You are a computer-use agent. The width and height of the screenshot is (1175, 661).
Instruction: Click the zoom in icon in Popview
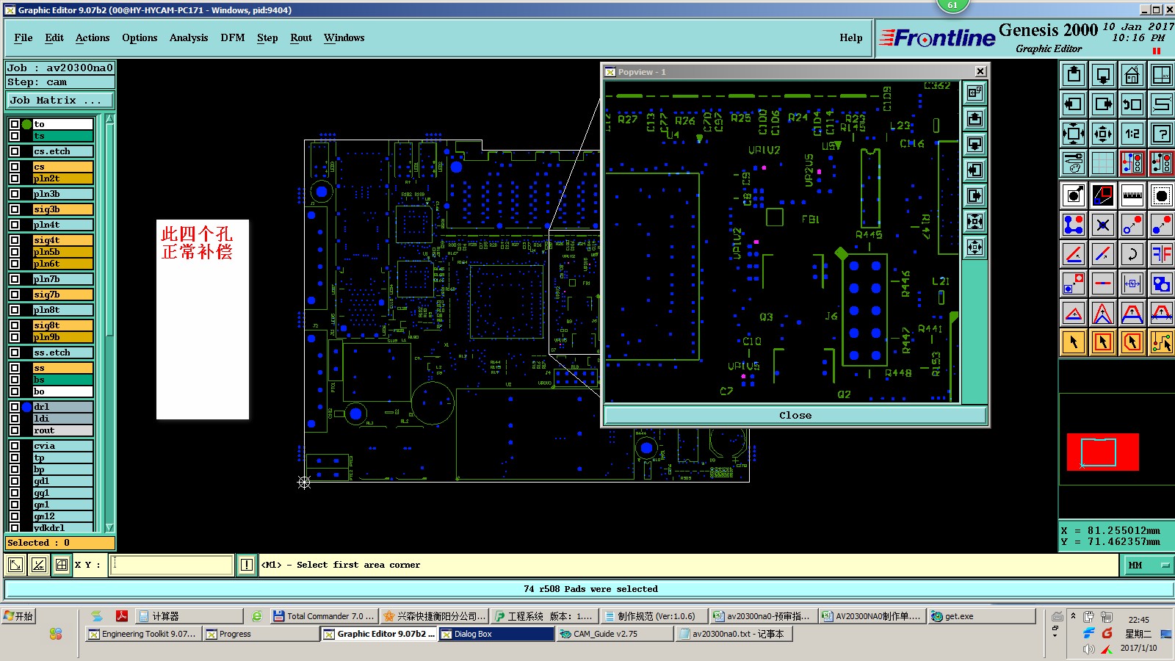975,222
